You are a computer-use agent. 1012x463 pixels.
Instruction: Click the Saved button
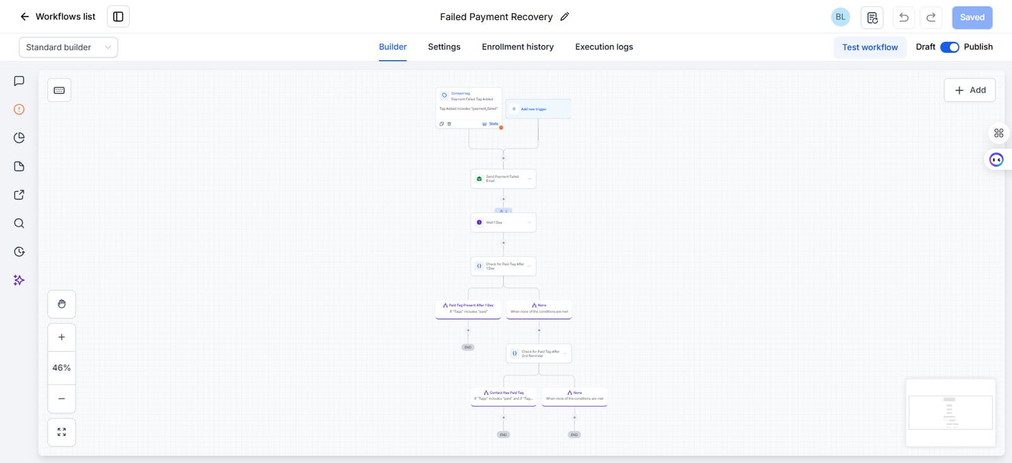(972, 17)
